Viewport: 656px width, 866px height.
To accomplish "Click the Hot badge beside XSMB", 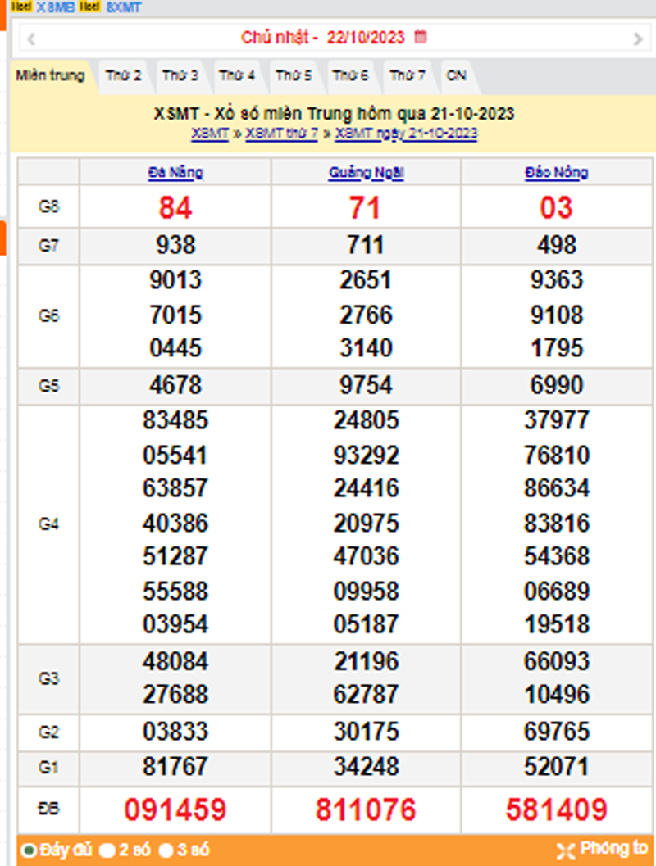I will (23, 7).
